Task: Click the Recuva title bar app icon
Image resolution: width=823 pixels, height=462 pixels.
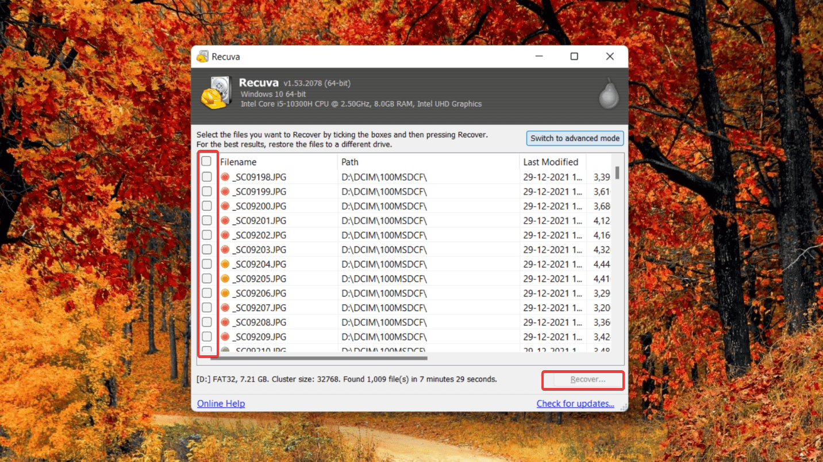Action: coord(202,56)
